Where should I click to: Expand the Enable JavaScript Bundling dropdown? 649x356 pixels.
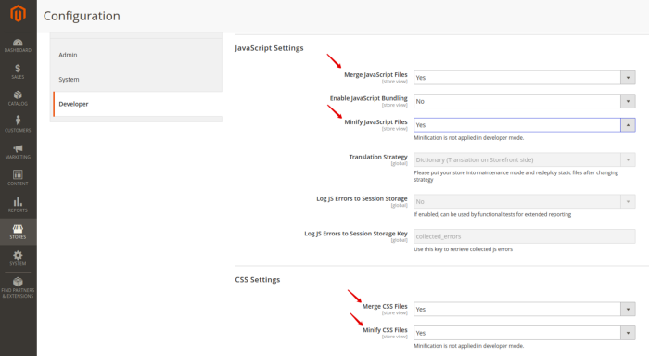point(525,101)
